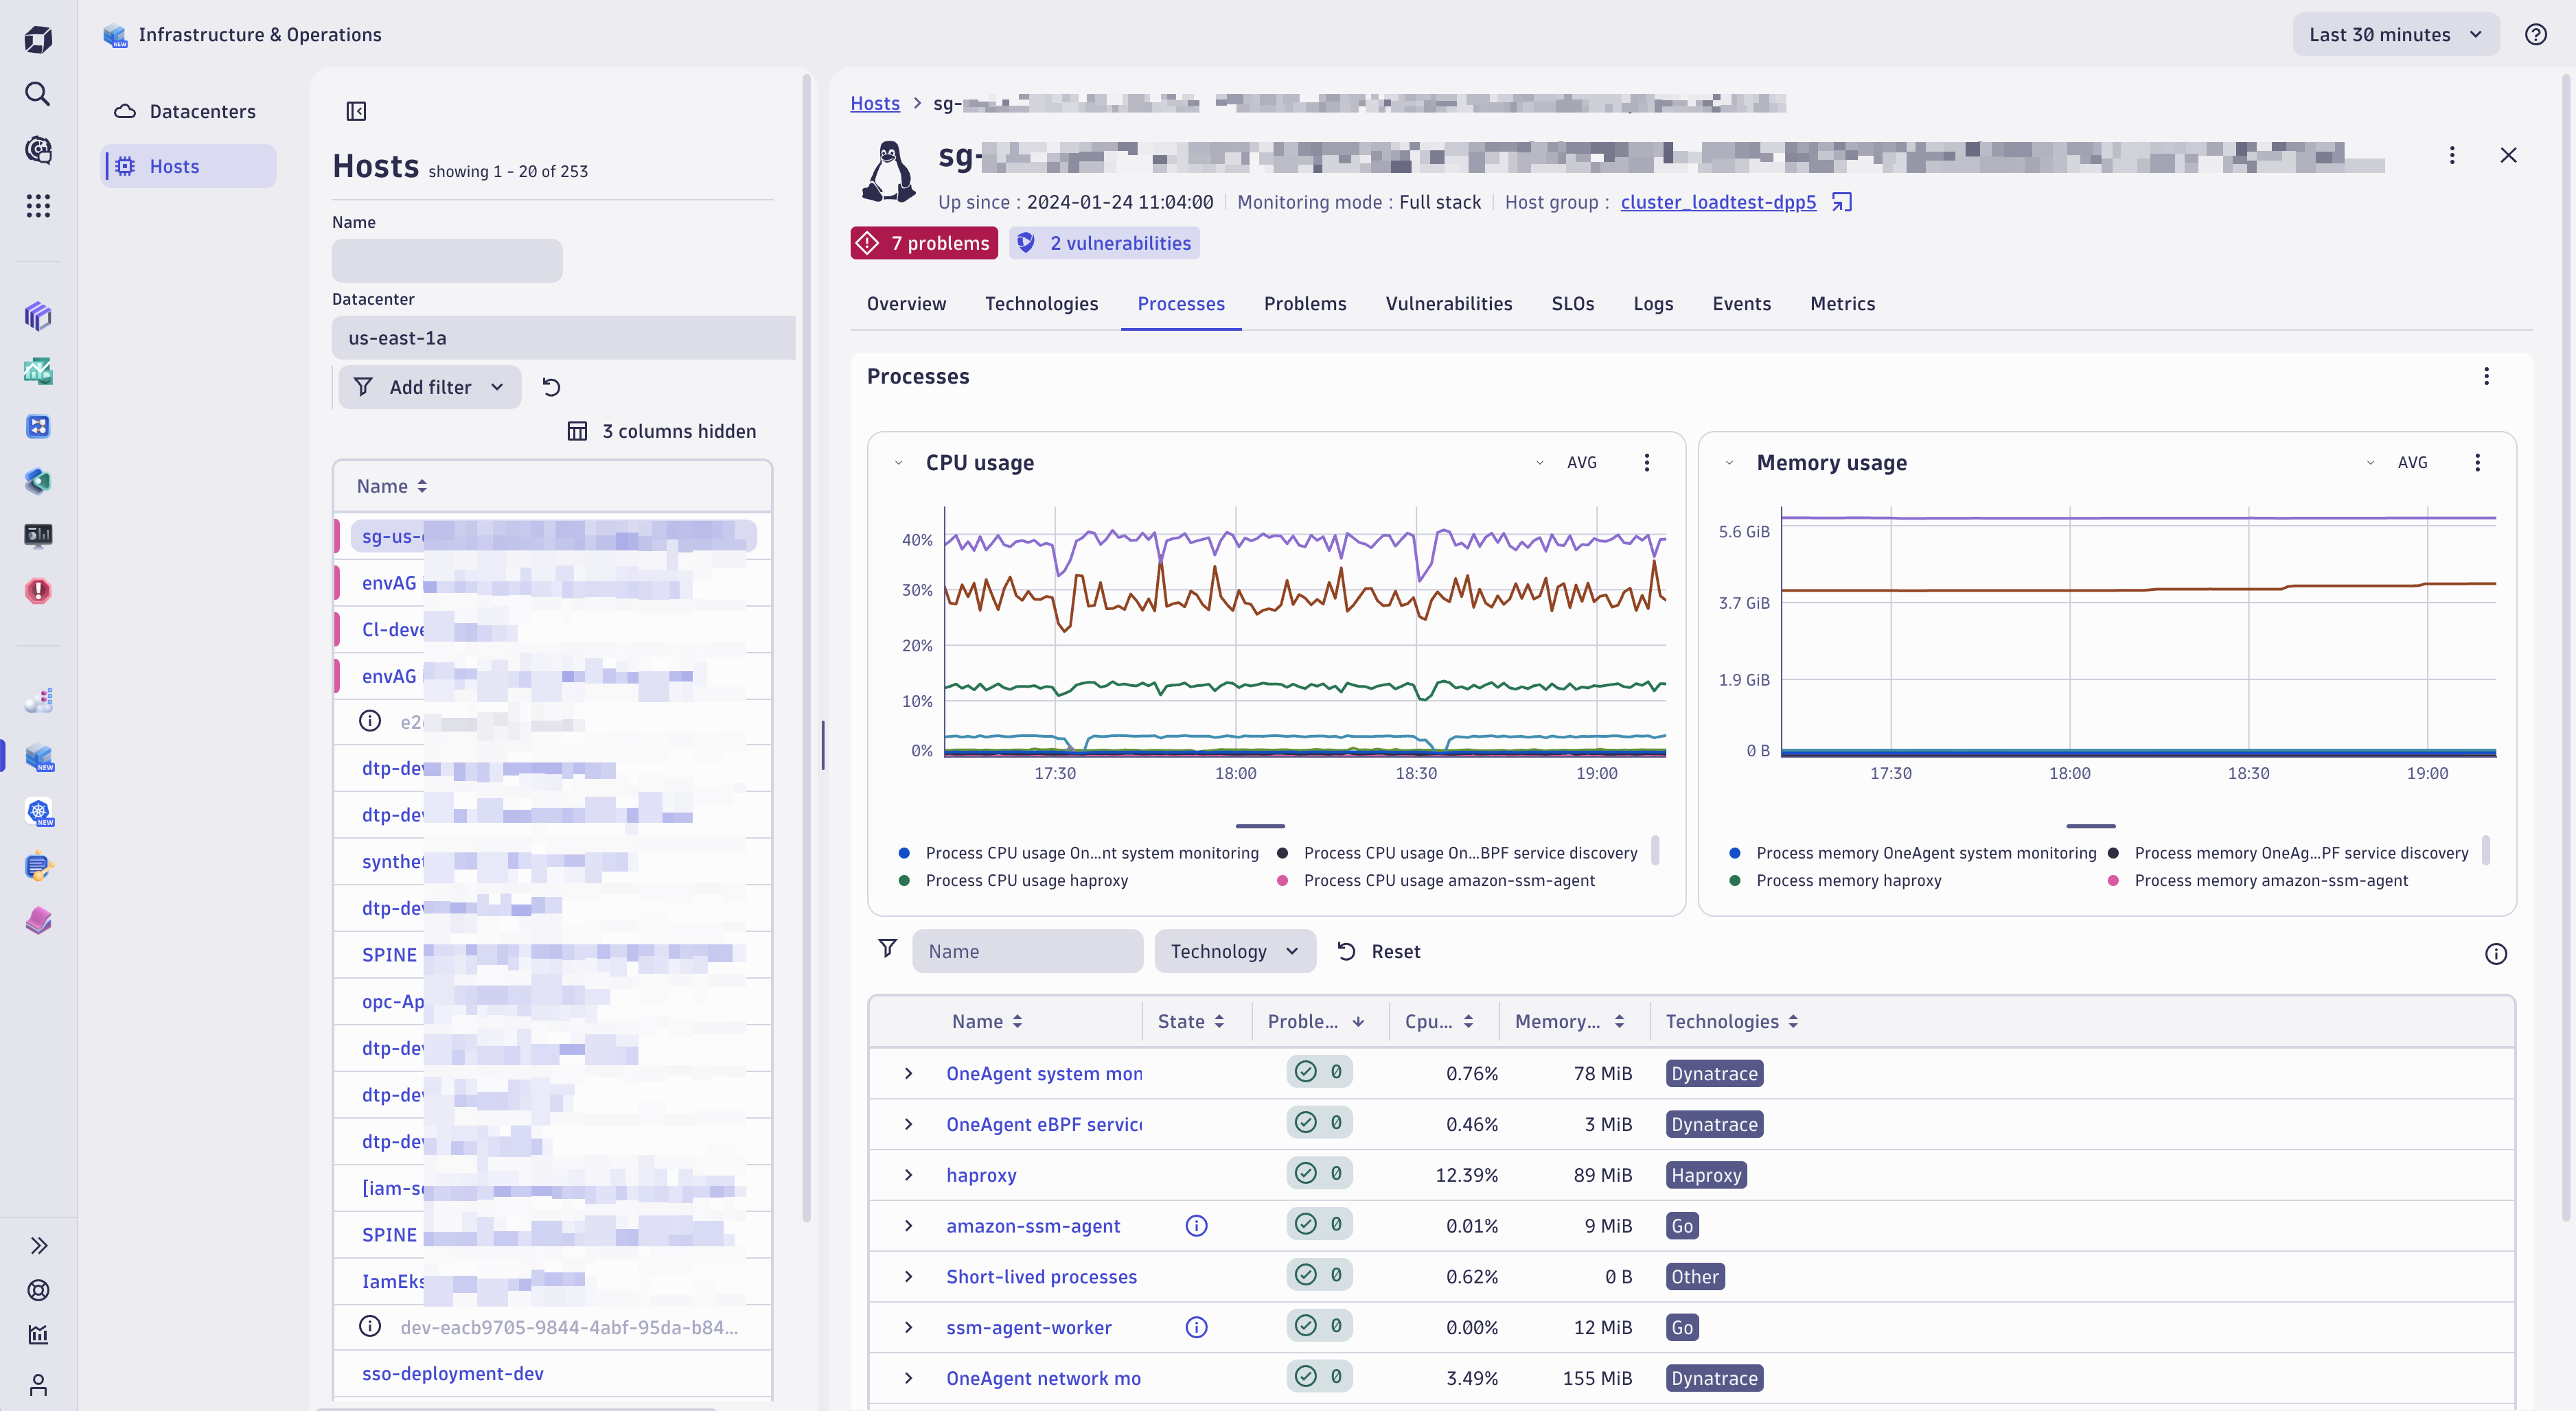
Task: Toggle the Process CPU usage haproxy legend entry
Action: (1026, 881)
